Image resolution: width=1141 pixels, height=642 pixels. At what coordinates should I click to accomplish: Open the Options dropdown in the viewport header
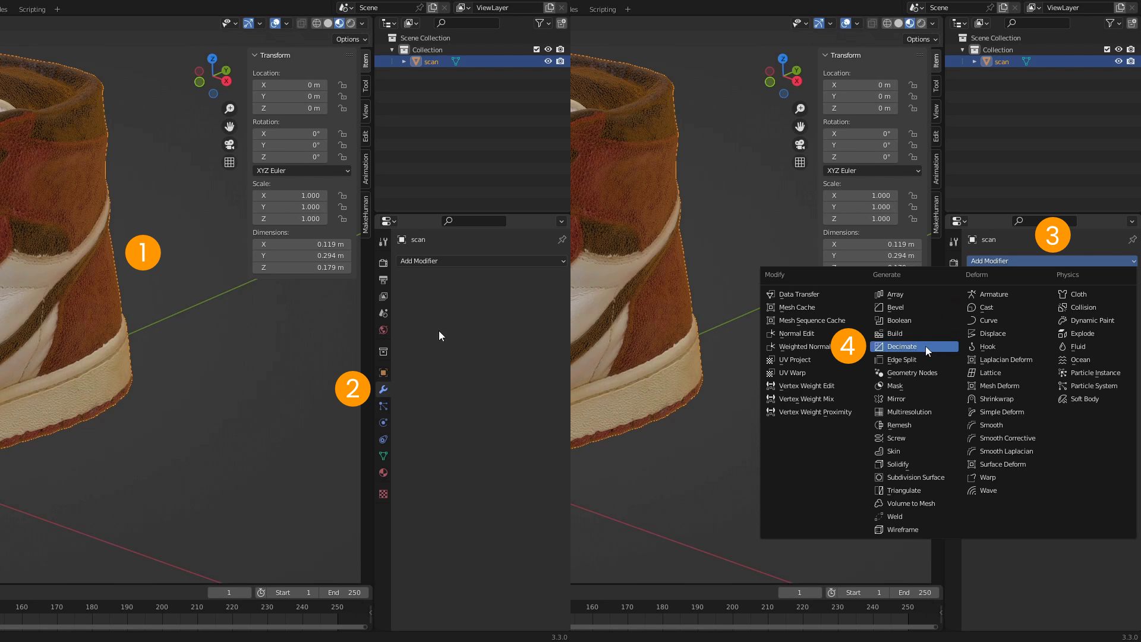pos(351,39)
